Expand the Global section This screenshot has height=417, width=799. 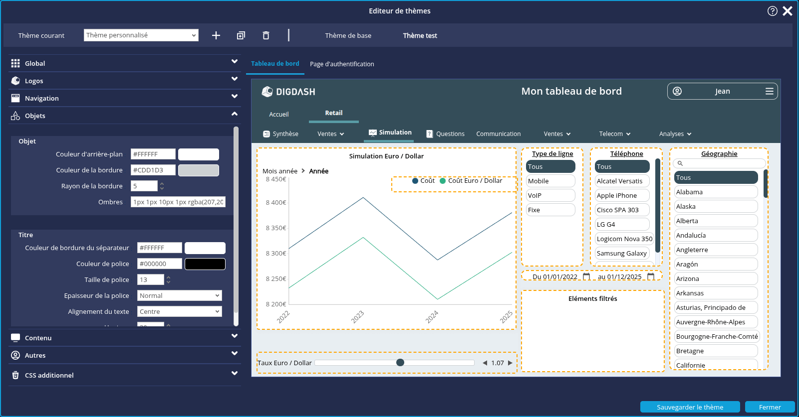click(x=124, y=63)
